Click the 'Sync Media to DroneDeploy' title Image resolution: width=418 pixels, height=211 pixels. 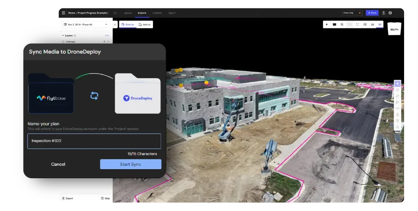click(x=65, y=52)
